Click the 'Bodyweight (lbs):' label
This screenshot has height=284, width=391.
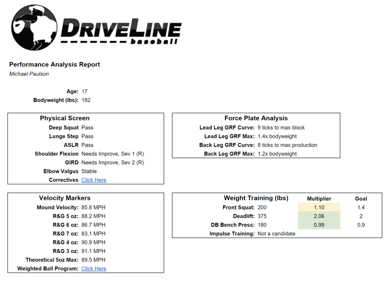[56, 100]
